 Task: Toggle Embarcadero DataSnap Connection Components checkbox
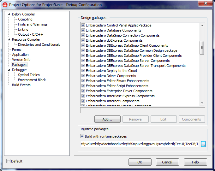pyautogui.click(x=83, y=35)
